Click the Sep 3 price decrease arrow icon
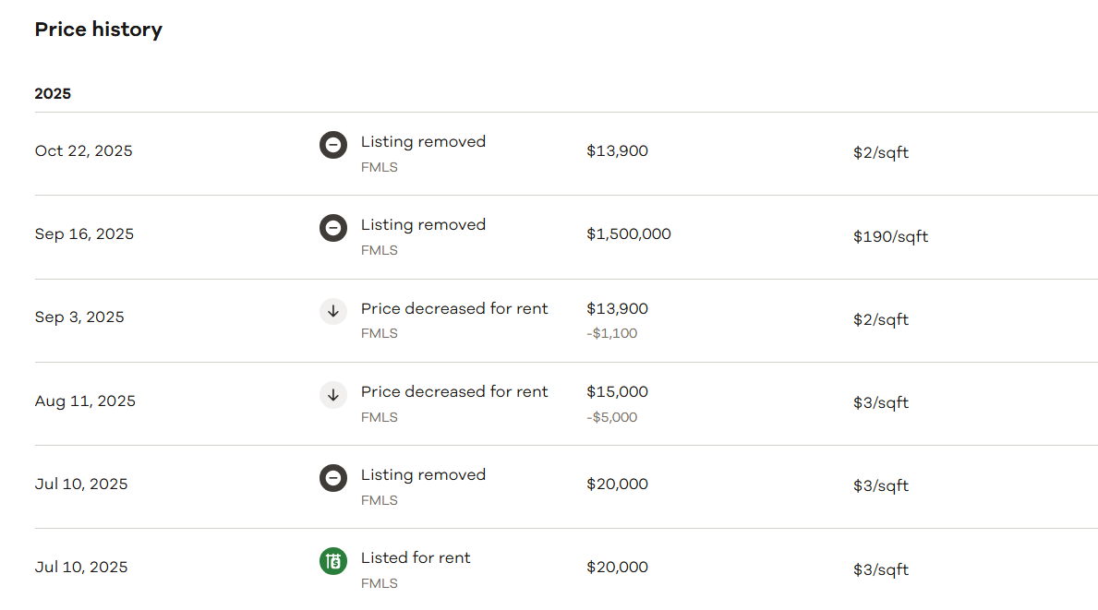Image resolution: width=1098 pixels, height=610 pixels. coord(333,311)
